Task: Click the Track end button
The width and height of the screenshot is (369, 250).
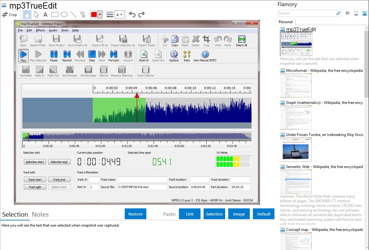Action: (59, 179)
